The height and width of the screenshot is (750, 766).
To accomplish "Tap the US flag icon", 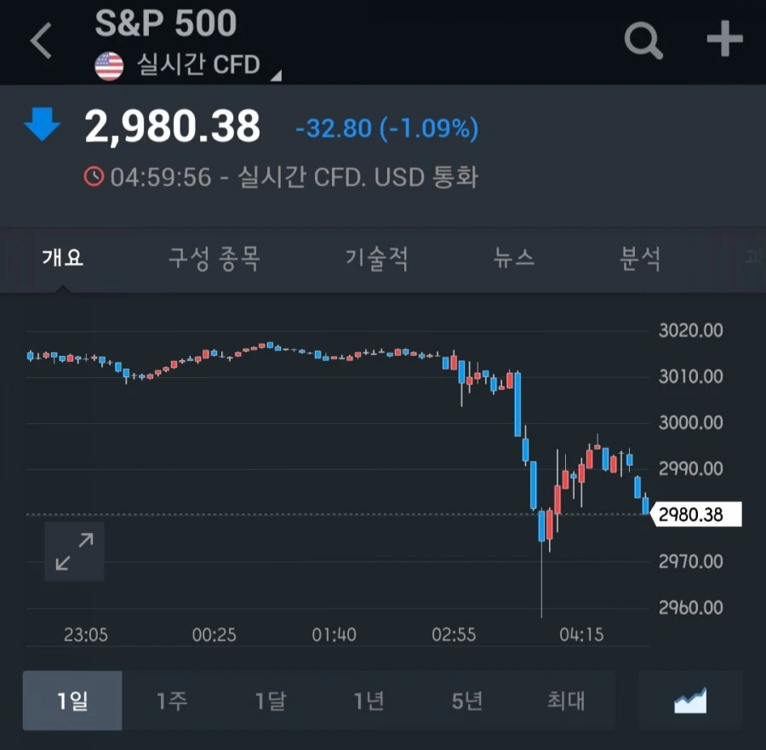I will point(109,66).
